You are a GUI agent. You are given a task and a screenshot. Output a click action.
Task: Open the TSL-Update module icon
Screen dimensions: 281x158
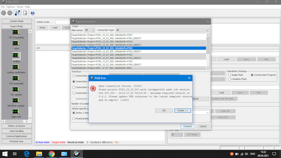16,90
